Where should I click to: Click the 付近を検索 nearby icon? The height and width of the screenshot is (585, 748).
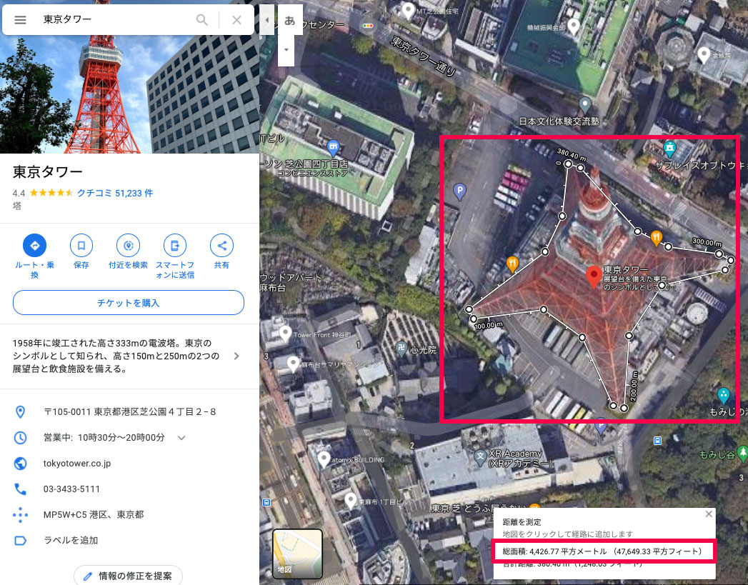tap(129, 246)
